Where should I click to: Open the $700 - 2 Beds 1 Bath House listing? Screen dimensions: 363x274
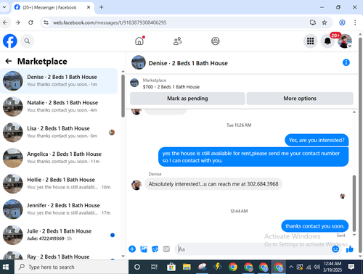[171, 87]
